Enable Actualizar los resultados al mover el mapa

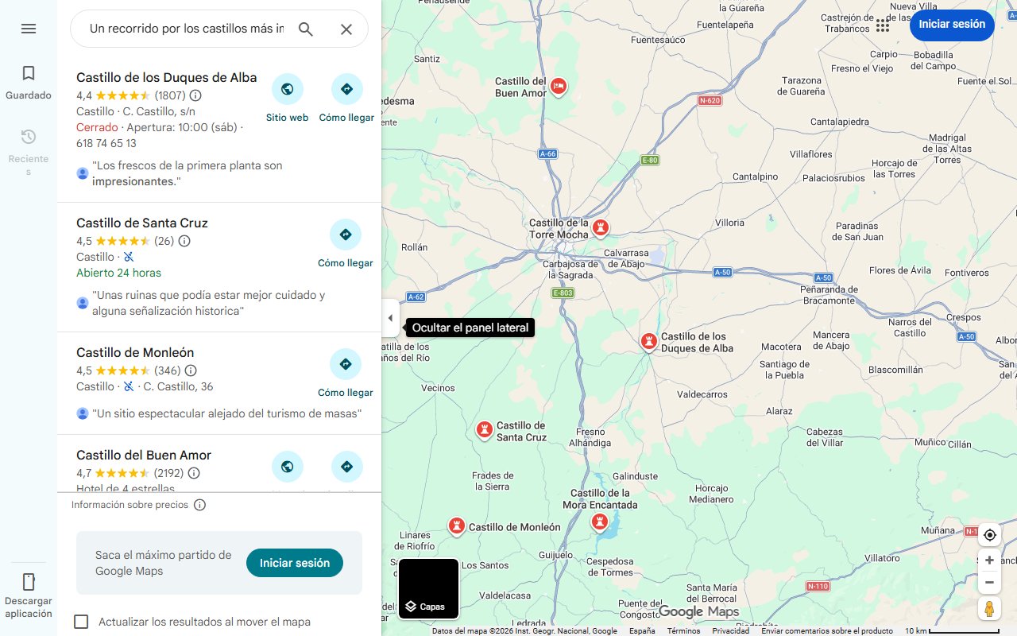point(81,622)
